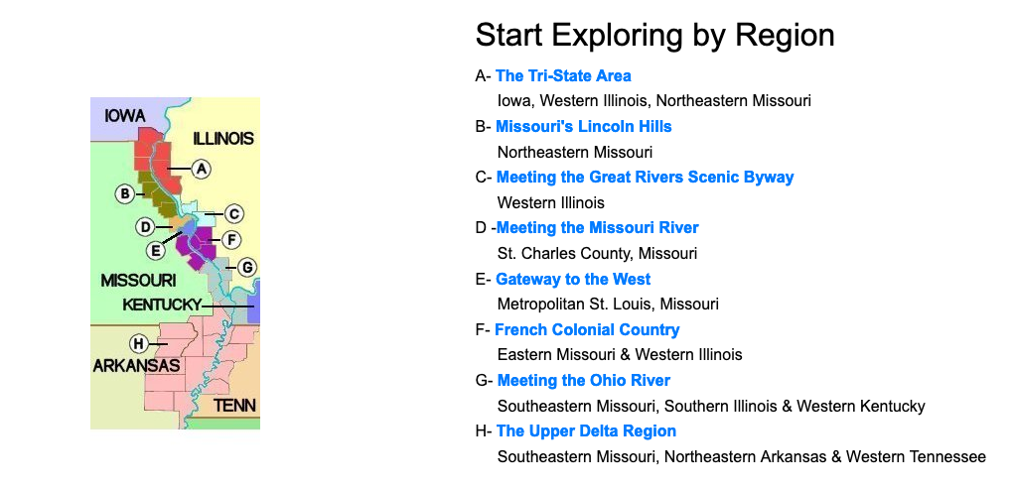Select circled marker H on the map
This screenshot has height=489, width=1013.
click(x=138, y=344)
